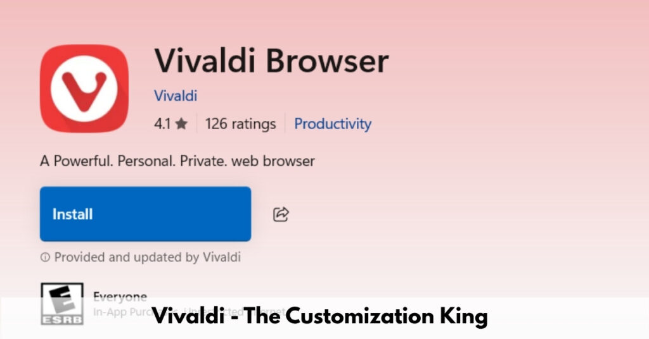Click the word 'Browser' in the title
The width and height of the screenshot is (649, 339).
(x=327, y=61)
